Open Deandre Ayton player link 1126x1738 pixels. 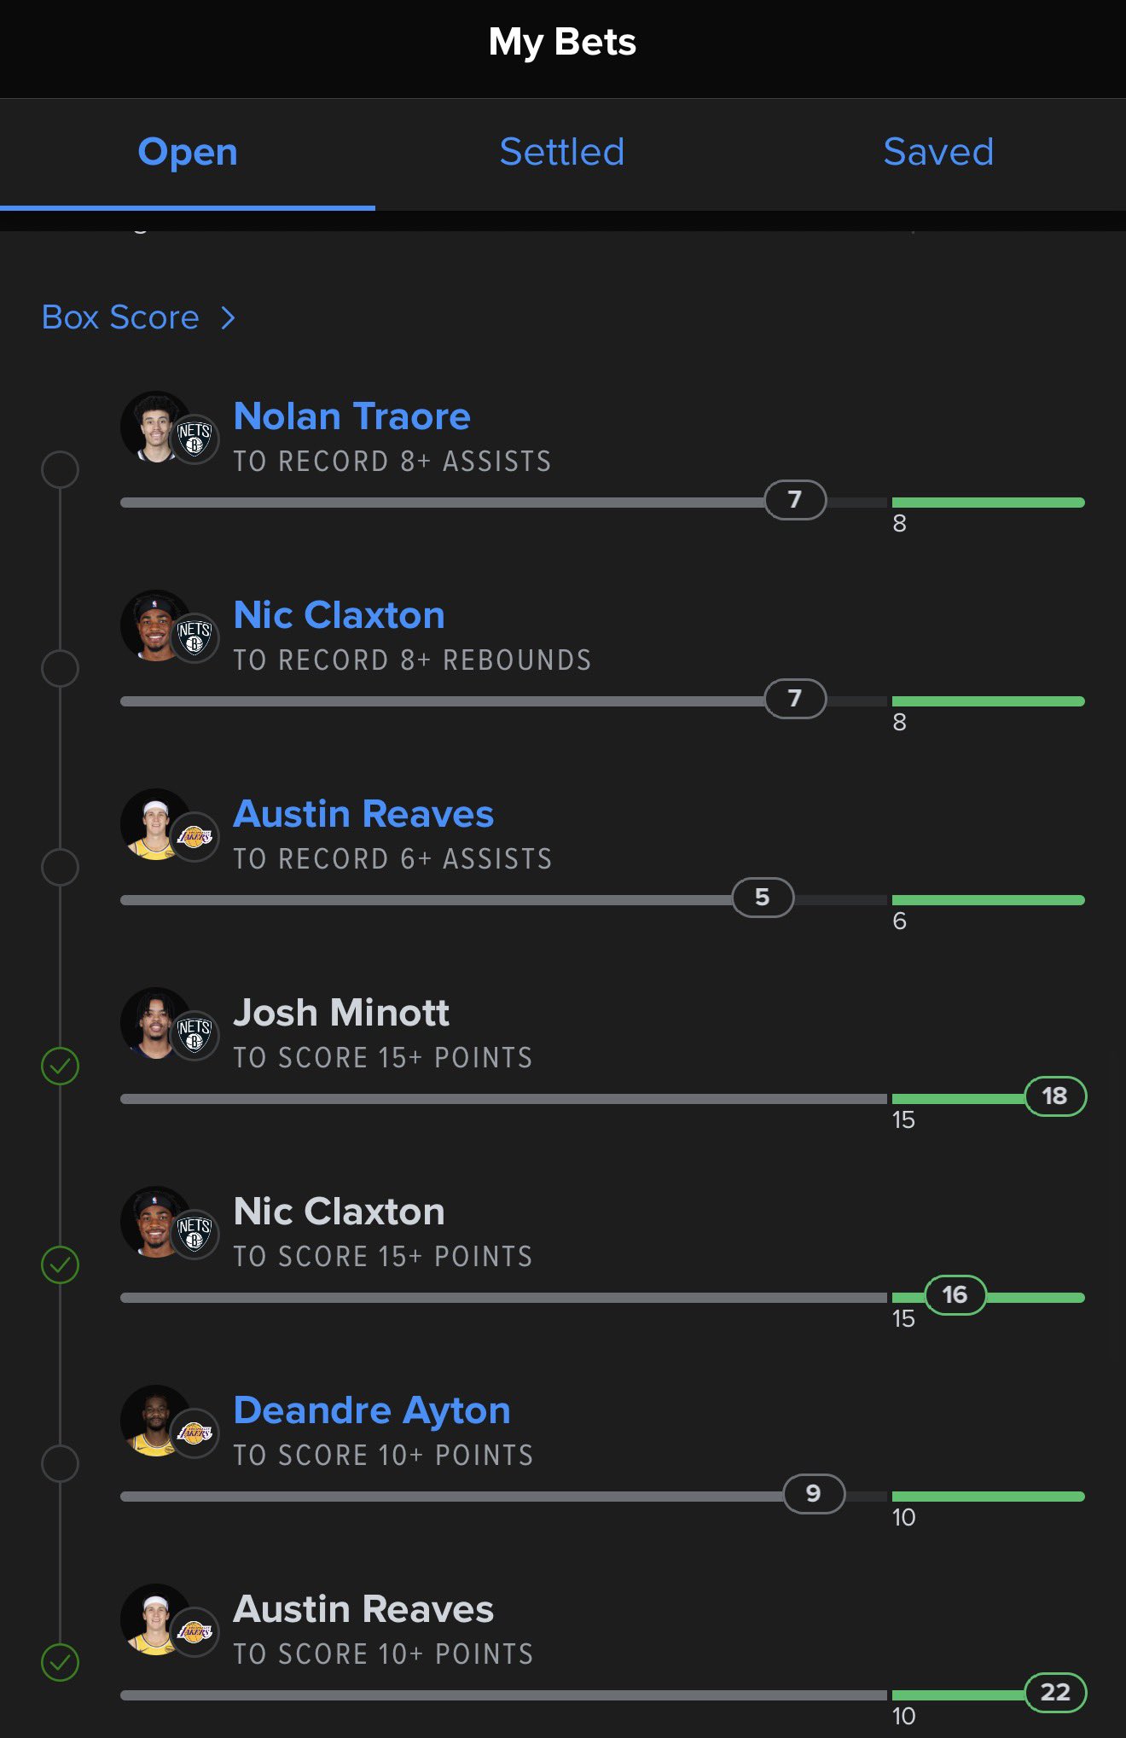(372, 1410)
